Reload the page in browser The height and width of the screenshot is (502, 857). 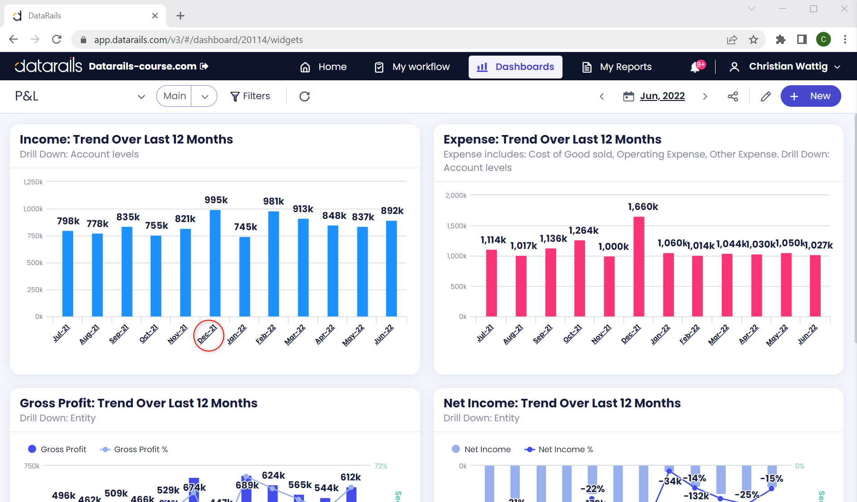(x=57, y=39)
